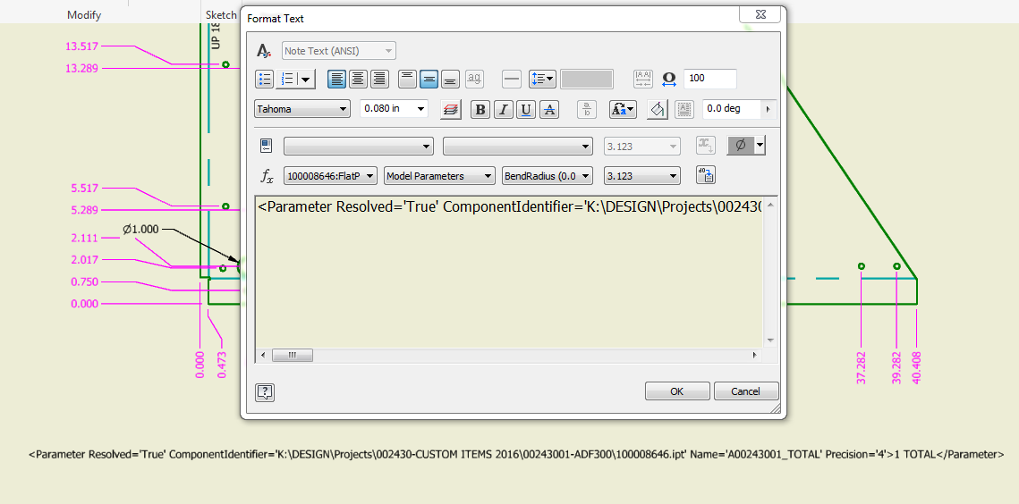Click the stretch percentage field showing 100
This screenshot has height=504, width=1019.
(x=709, y=79)
